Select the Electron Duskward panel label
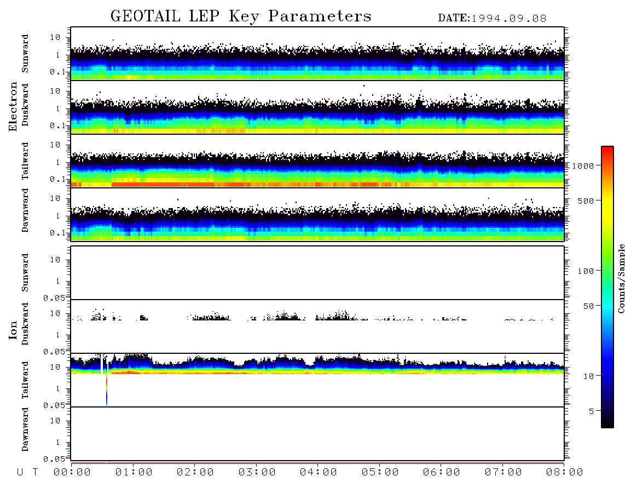Viewport: 625px width, 482px height. pos(25,105)
